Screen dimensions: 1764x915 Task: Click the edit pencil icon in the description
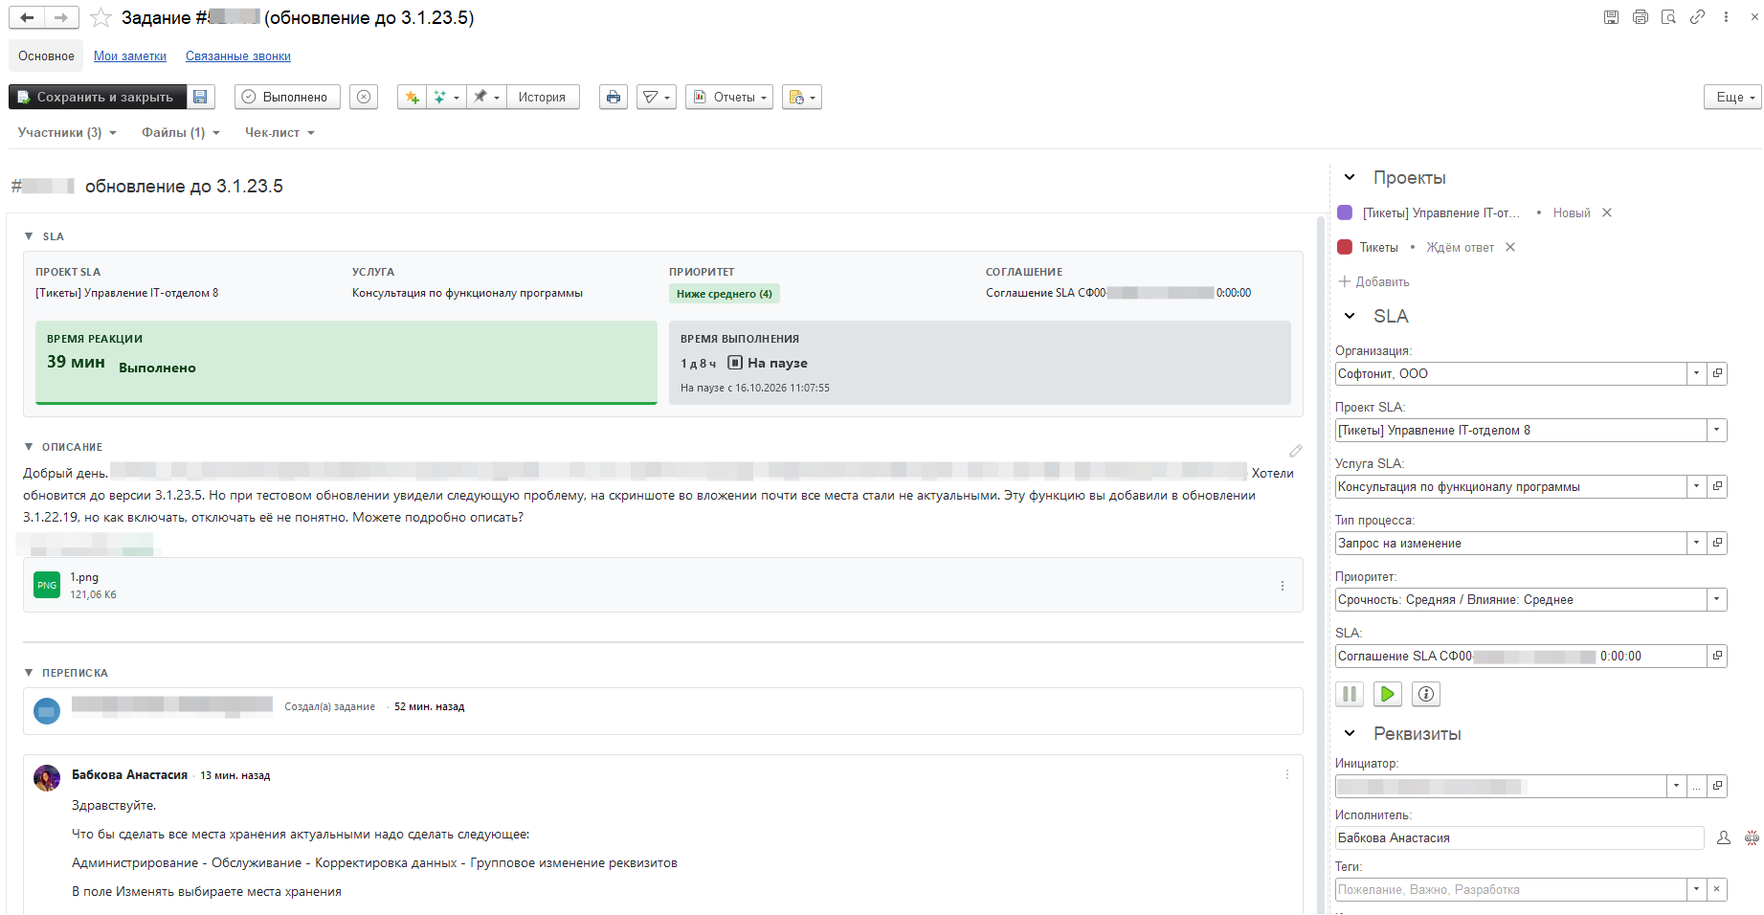1295,450
